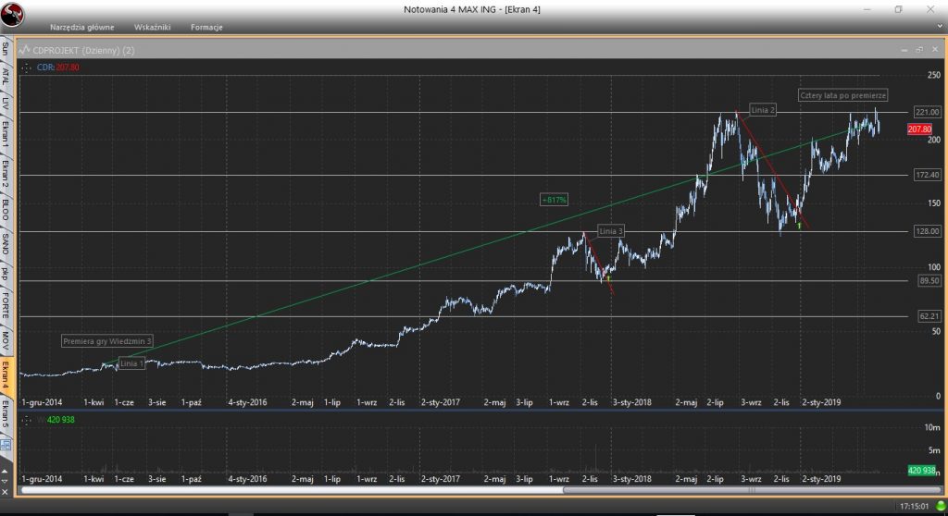Viewport: 948px width, 516px height.
Task: Click the 'Premiera gry Wiedźmin 3' annotation label
Action: (107, 341)
